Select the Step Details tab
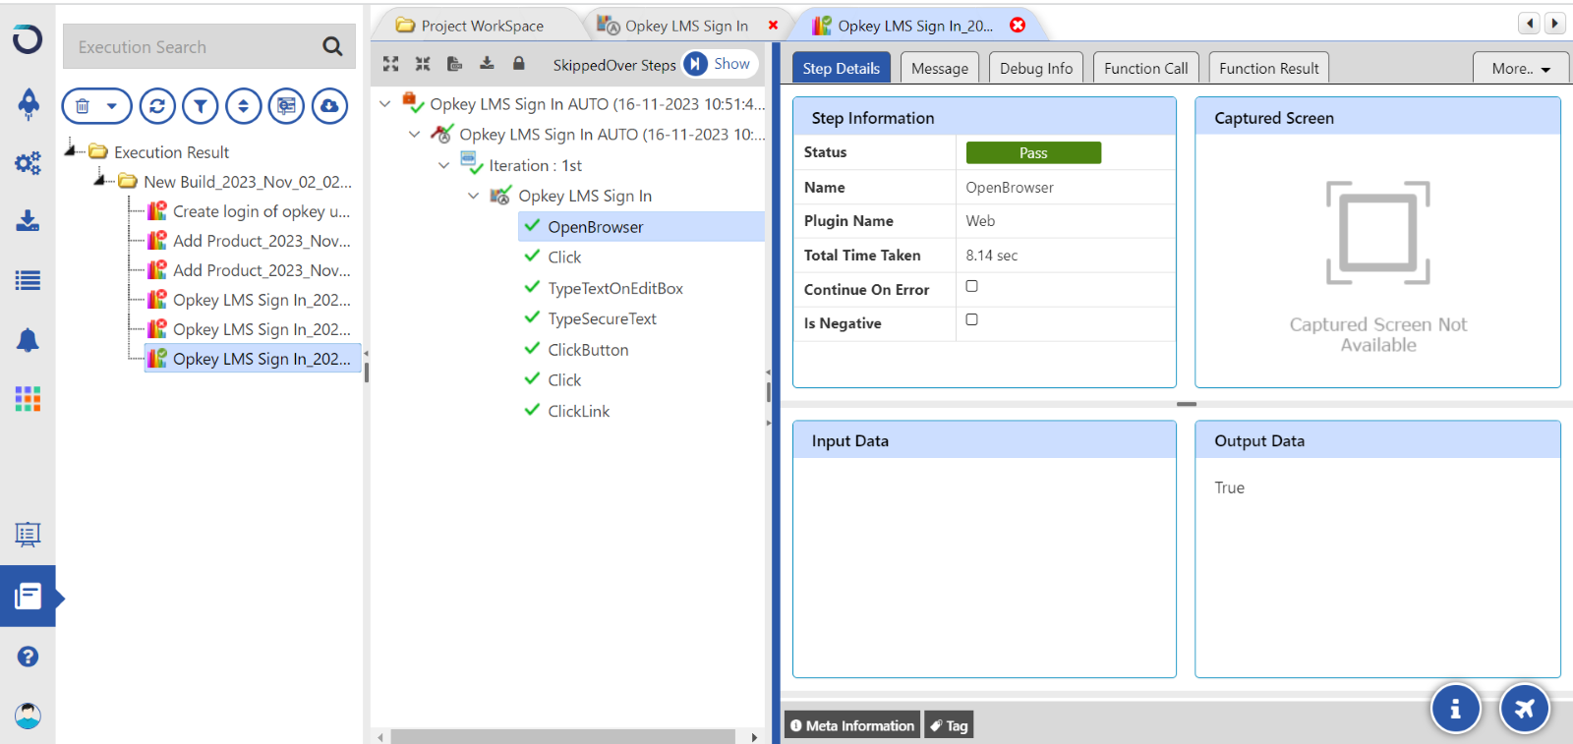1573x744 pixels. tap(842, 68)
